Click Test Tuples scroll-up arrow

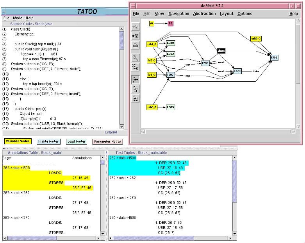tap(235, 157)
